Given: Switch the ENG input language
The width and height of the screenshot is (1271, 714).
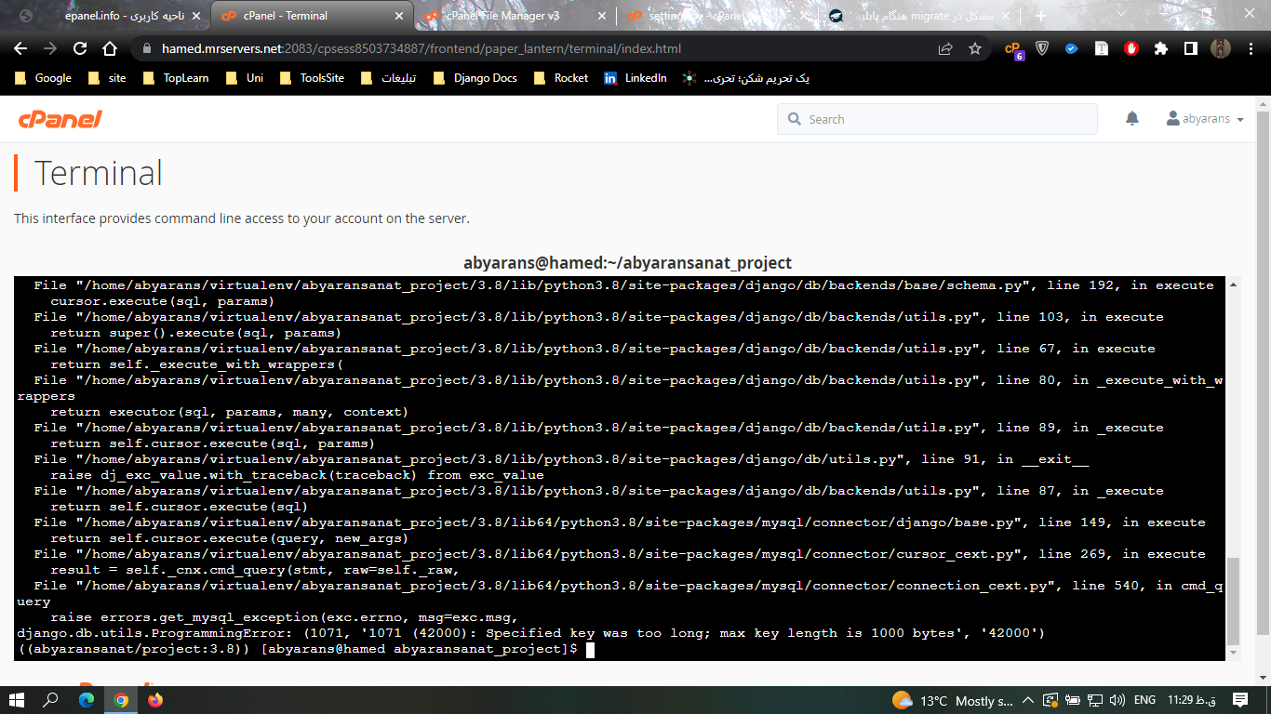Looking at the screenshot, I should 1145,700.
